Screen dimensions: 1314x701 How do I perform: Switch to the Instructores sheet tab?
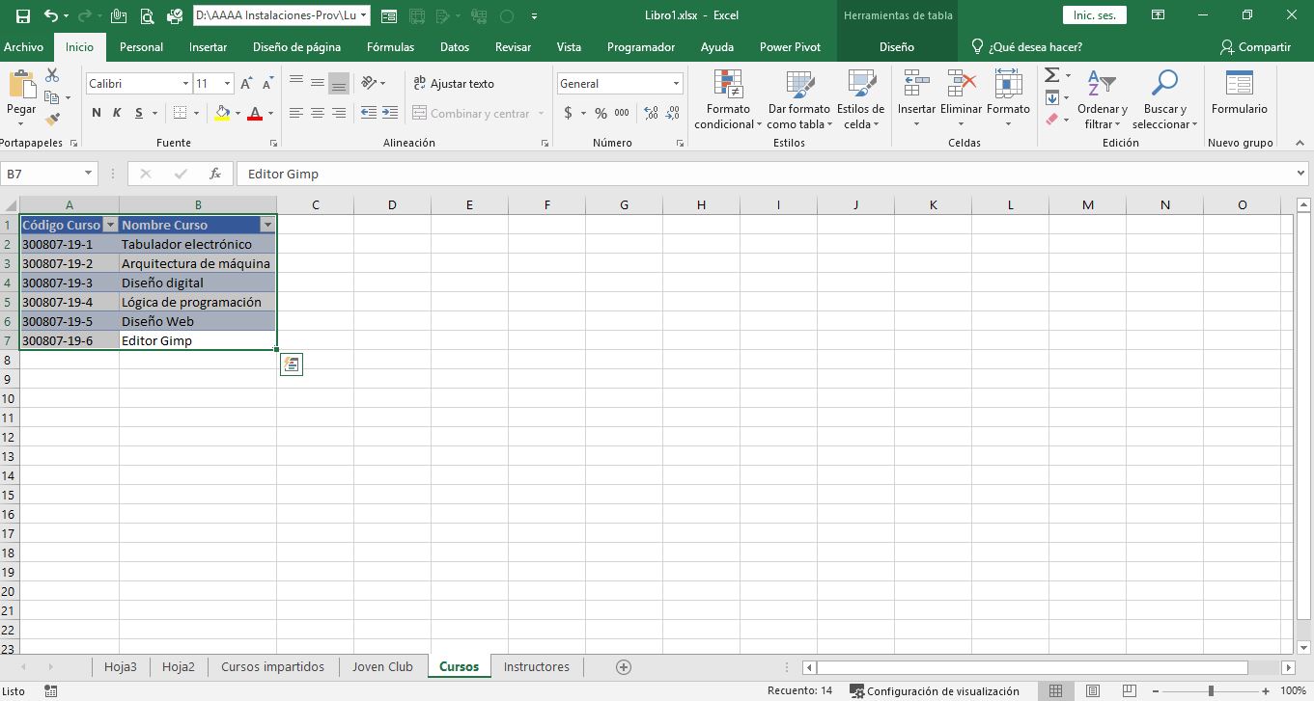click(536, 666)
